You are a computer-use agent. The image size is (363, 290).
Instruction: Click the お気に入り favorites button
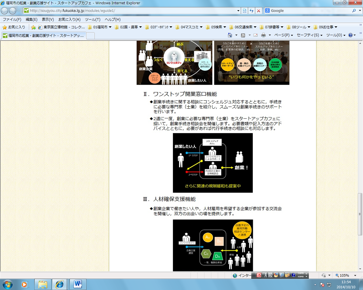tap(14, 27)
